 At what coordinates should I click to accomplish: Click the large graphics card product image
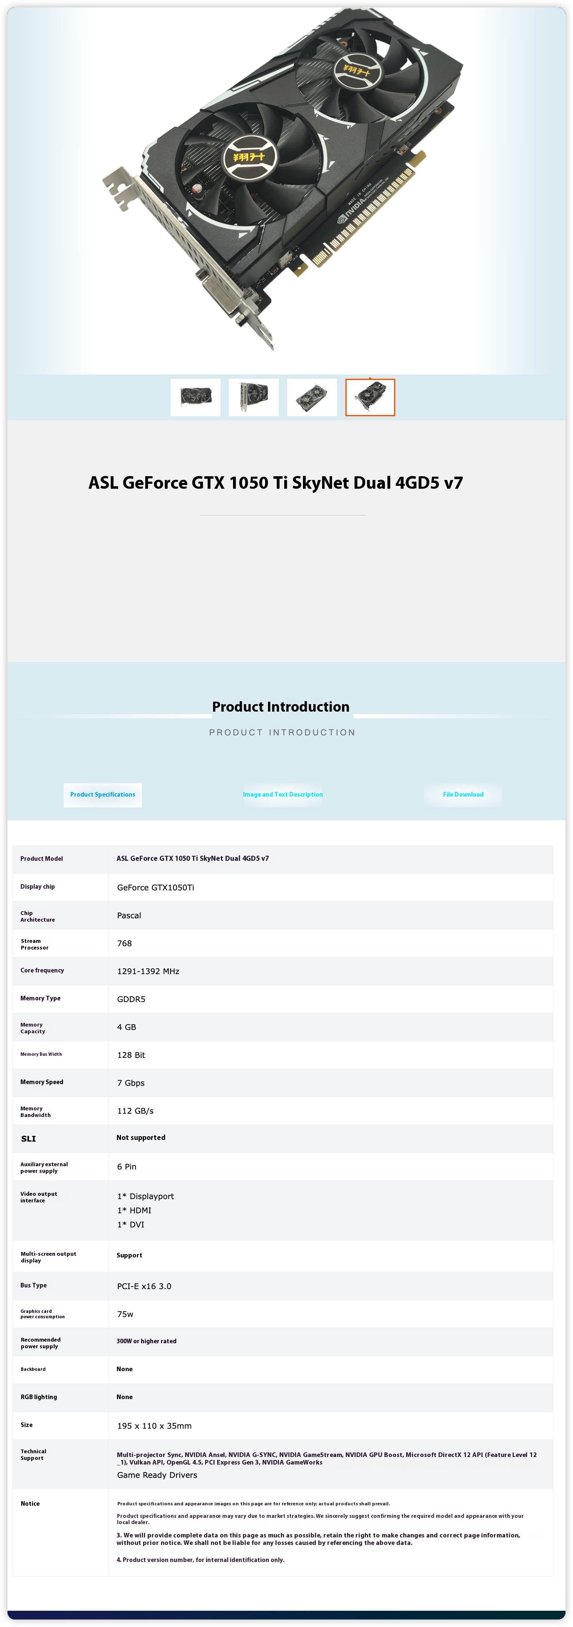pyautogui.click(x=284, y=183)
